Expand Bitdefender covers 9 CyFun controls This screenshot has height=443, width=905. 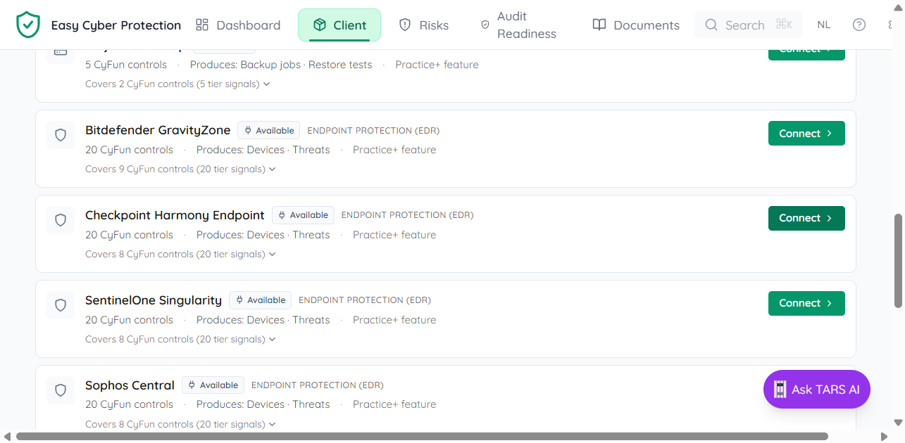[180, 169]
